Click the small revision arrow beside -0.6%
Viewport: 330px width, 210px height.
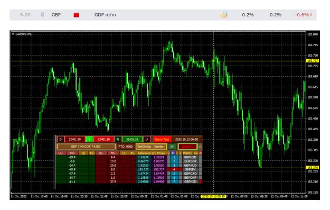point(310,15)
